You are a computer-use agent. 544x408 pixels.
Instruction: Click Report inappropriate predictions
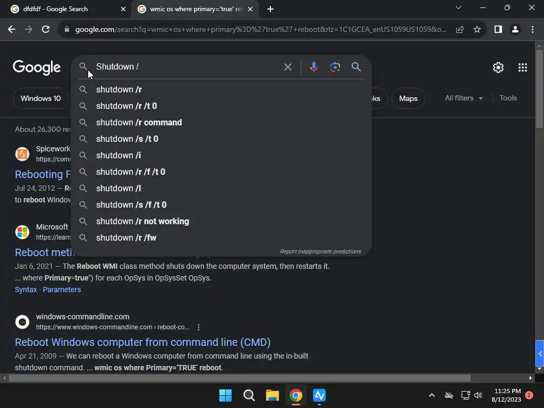pyautogui.click(x=320, y=251)
